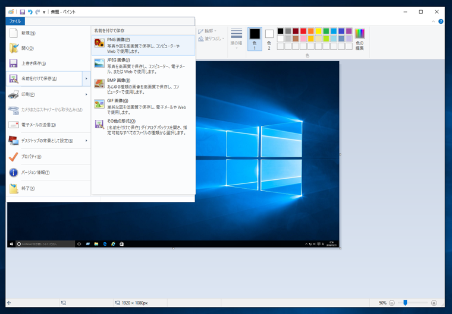Viewport: 452px width, 314px height.
Task: Click the JPEG image format icon
Action: click(99, 63)
